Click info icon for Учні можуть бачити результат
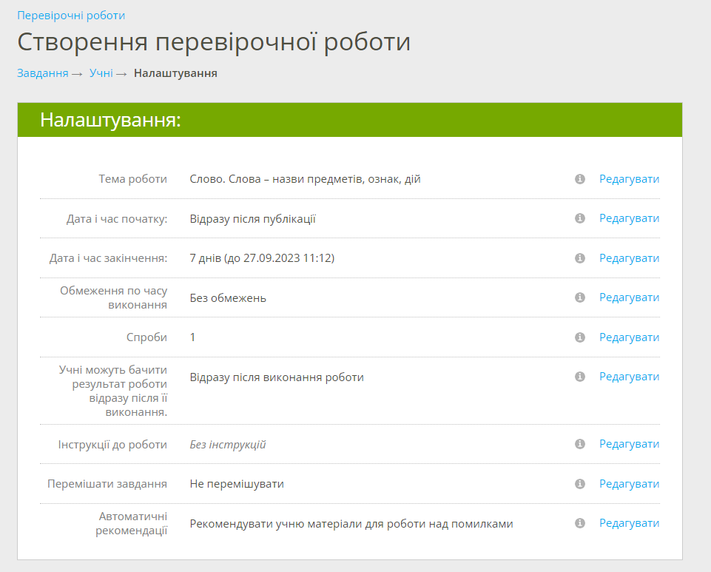Screen dimensions: 711x572 pyautogui.click(x=579, y=377)
